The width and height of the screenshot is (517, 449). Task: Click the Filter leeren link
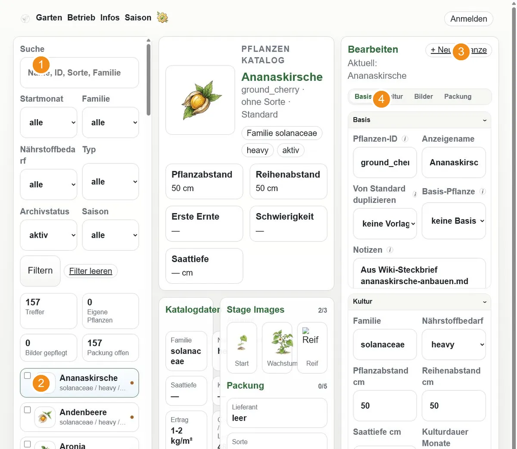tap(90, 271)
